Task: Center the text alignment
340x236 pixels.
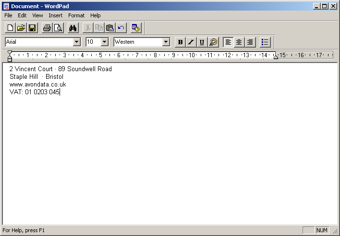Action: click(239, 42)
